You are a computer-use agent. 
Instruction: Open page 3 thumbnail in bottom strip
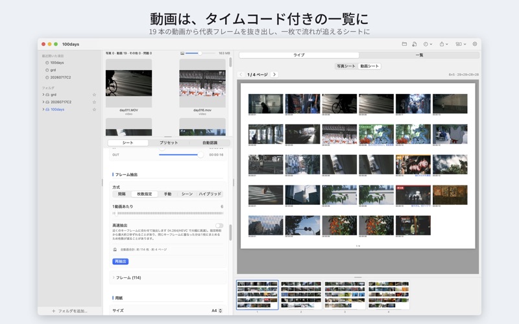click(344, 295)
